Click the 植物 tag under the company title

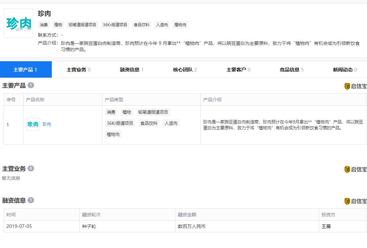click(x=58, y=25)
